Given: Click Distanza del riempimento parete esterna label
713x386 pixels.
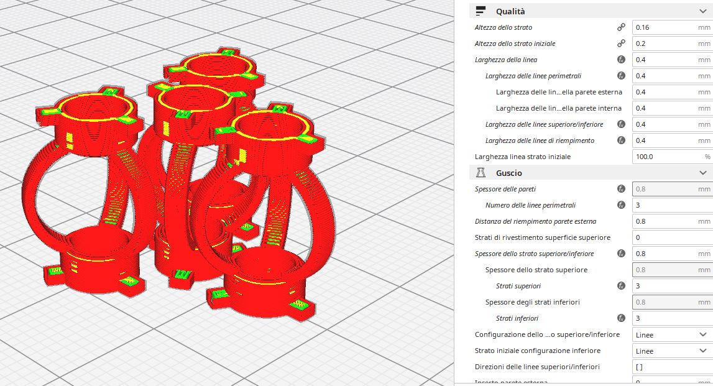Looking at the screenshot, I should [535, 221].
